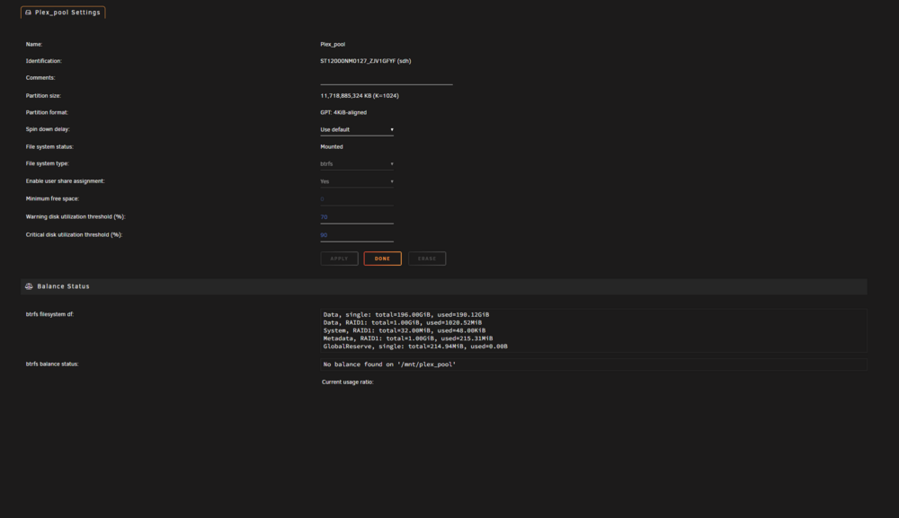
Task: Click the 'Spin down delay:' label
Action: [48, 129]
